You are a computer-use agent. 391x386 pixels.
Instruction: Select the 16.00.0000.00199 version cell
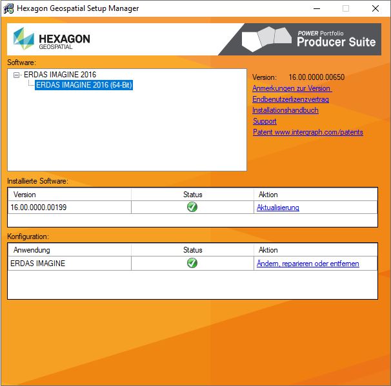click(x=40, y=207)
